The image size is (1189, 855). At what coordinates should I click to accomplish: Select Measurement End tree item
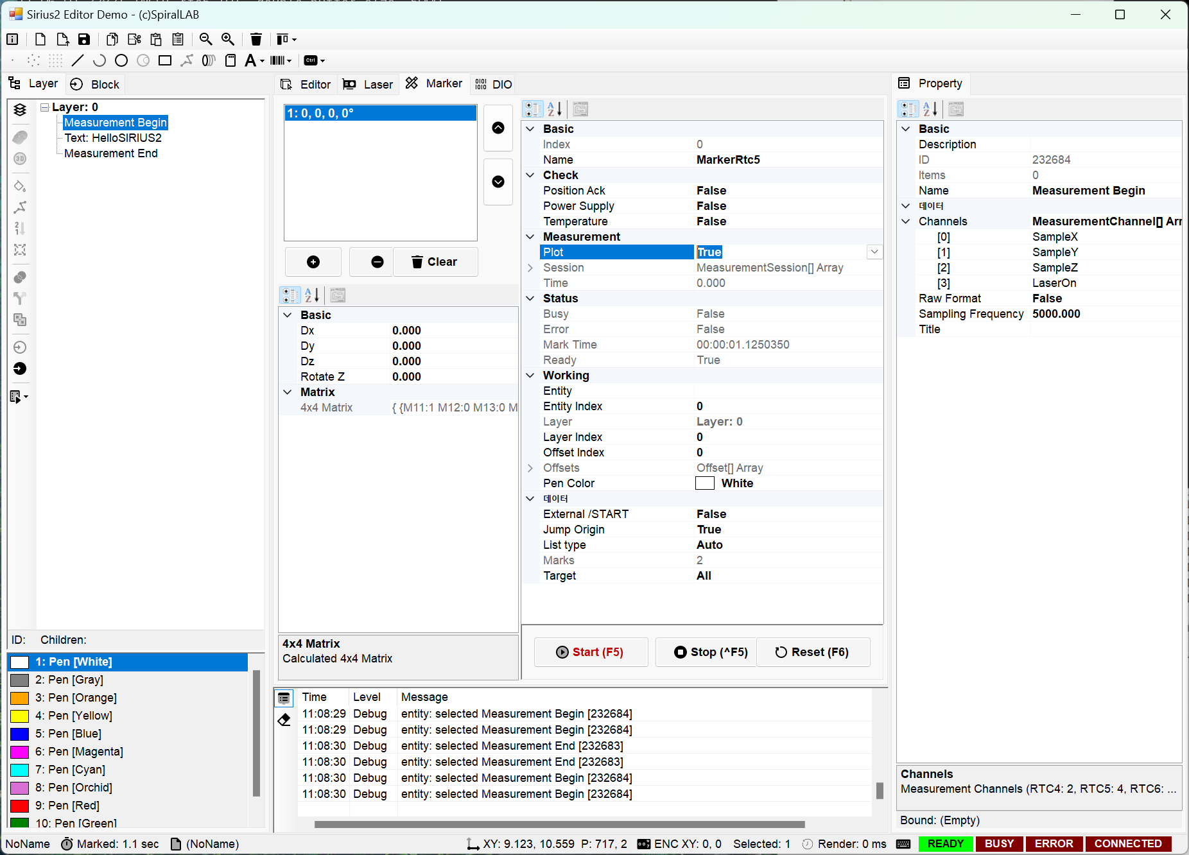coord(111,153)
